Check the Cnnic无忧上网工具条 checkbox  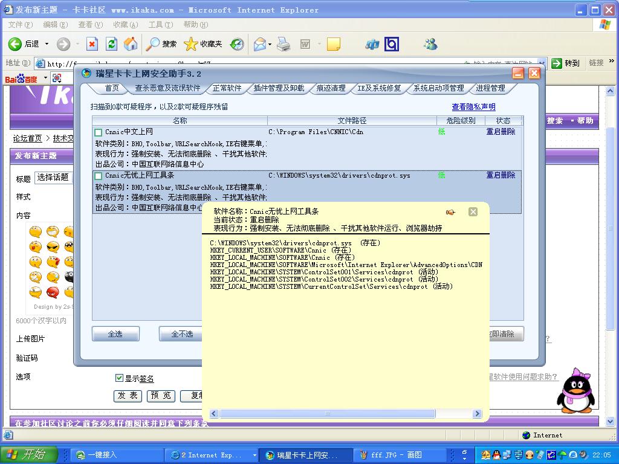(99, 176)
